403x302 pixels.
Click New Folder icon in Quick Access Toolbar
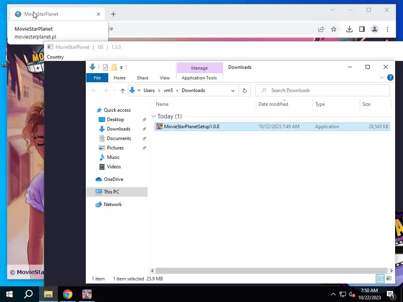[x=114, y=67]
